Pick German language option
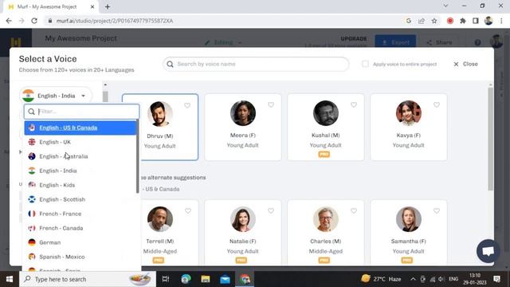Screen dimensions: 510x287 pyautogui.click(x=80, y=242)
